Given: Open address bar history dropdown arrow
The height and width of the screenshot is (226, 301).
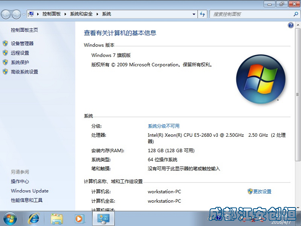Looking at the screenshot, I should click(194, 14).
